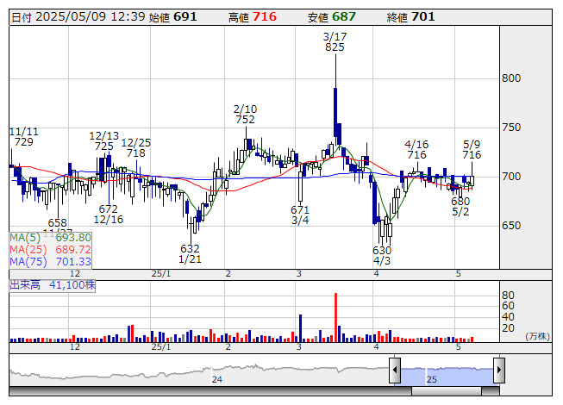Click the 3/4 671 low label

(x=300, y=215)
